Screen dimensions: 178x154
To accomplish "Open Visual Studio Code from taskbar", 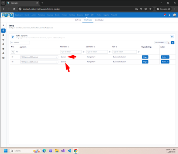I will pyautogui.click(x=69, y=151).
